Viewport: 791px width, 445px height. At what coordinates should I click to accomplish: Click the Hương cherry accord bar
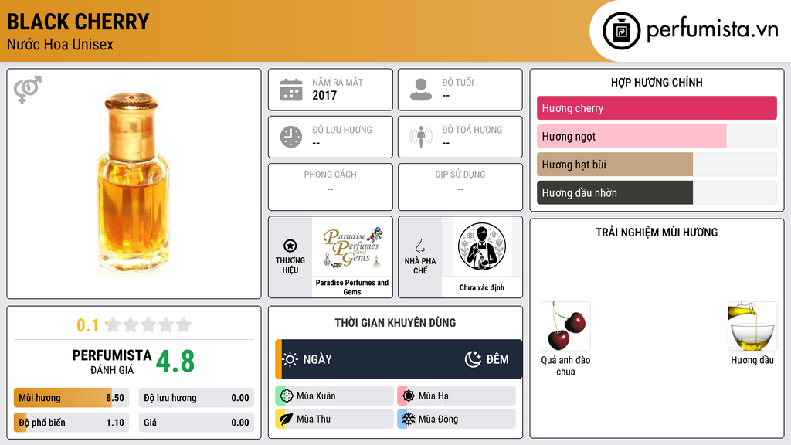coord(657,108)
